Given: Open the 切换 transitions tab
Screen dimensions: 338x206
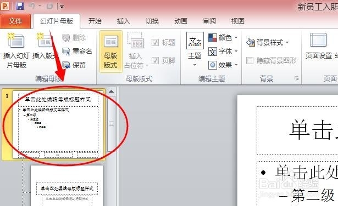Looking at the screenshot, I should [x=152, y=21].
